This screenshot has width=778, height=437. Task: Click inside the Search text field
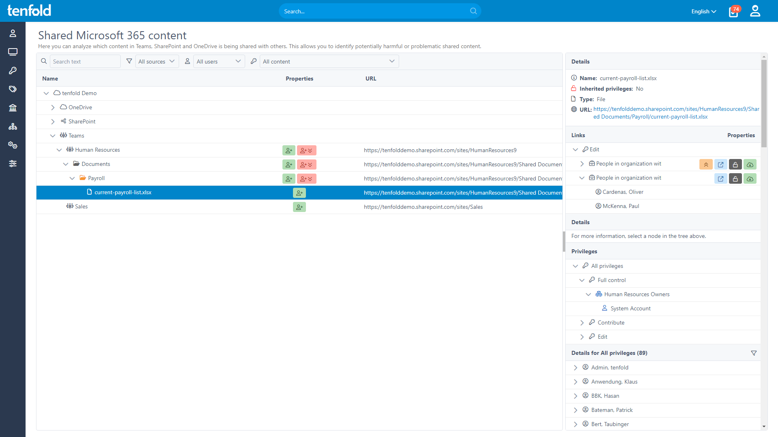pos(85,61)
